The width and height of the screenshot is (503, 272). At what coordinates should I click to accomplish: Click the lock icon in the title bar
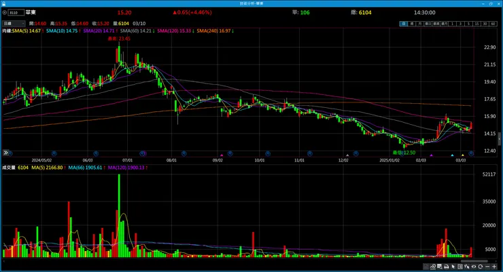pyautogui.click(x=3, y=3)
